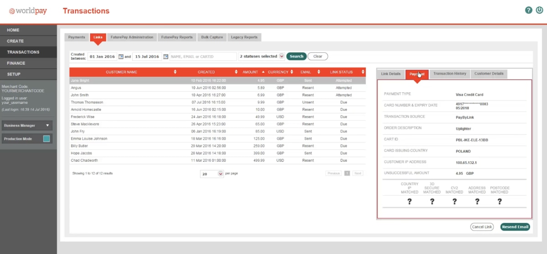Open FuturePay Administration tab
This screenshot has height=254, width=547.
[132, 37]
